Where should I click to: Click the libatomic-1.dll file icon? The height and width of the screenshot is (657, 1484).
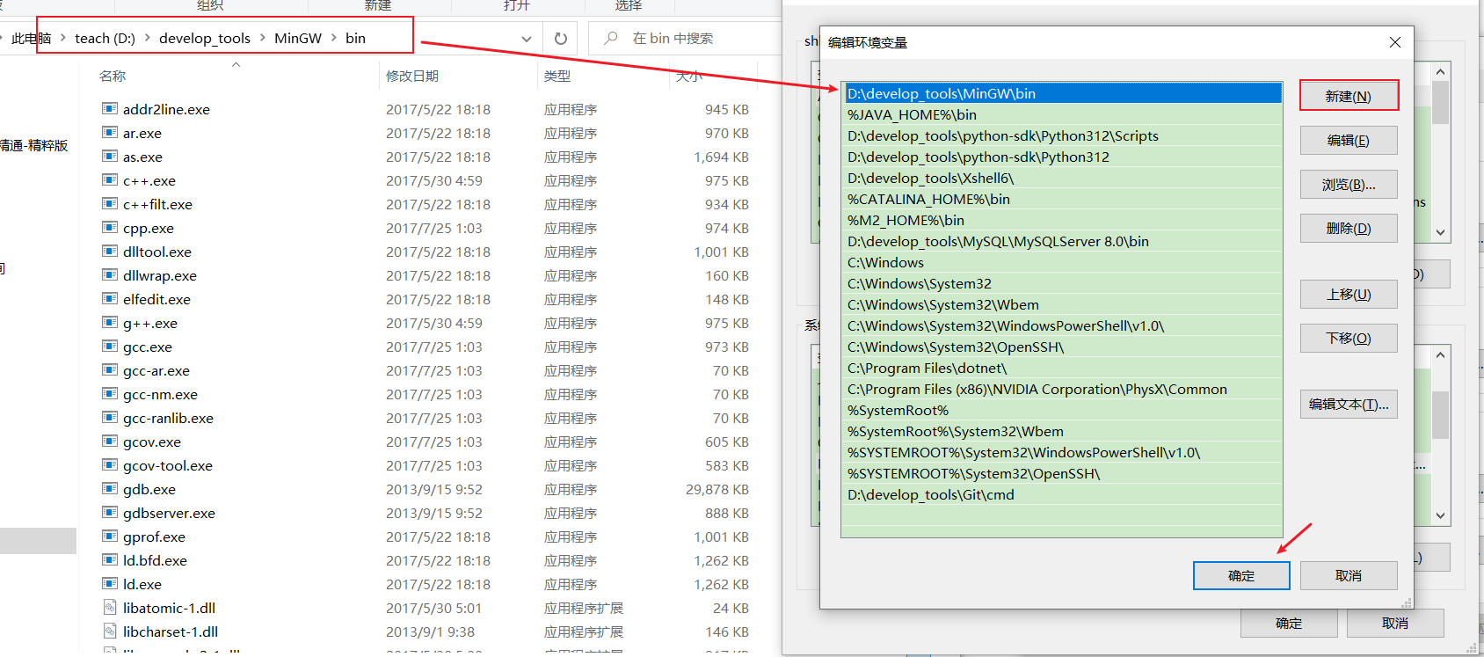click(x=110, y=608)
